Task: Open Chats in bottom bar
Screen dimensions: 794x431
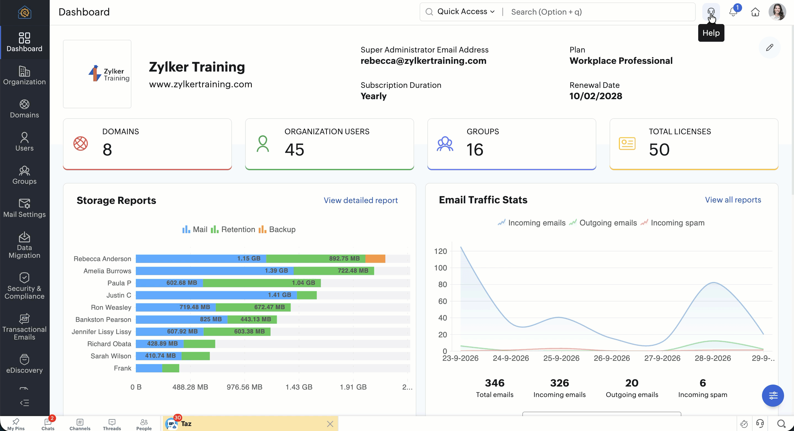Action: coord(48,424)
